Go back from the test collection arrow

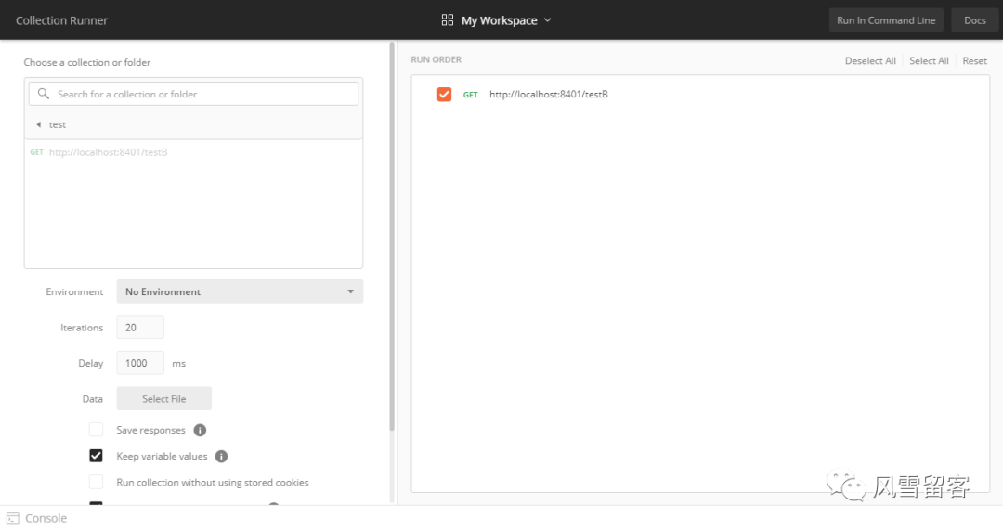38,124
